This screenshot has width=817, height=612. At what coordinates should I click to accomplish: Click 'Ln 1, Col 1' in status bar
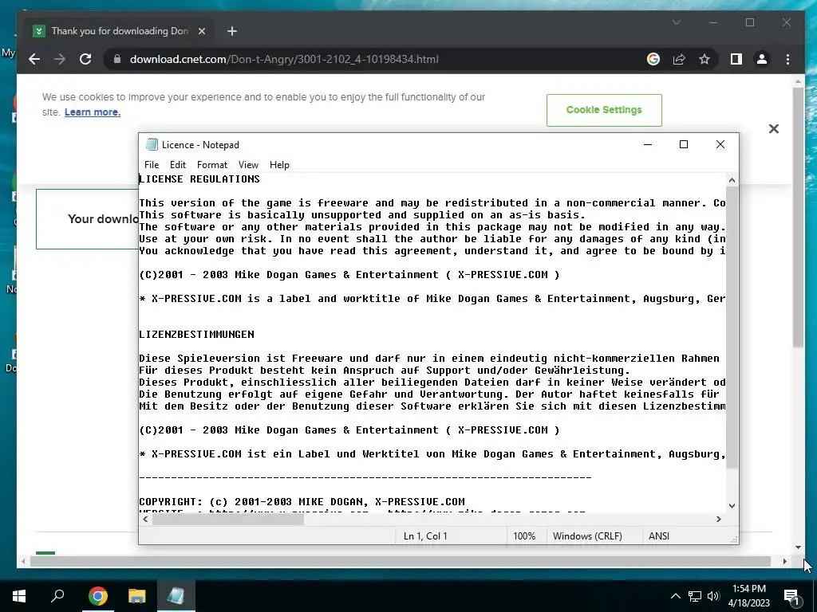pyautogui.click(x=425, y=536)
